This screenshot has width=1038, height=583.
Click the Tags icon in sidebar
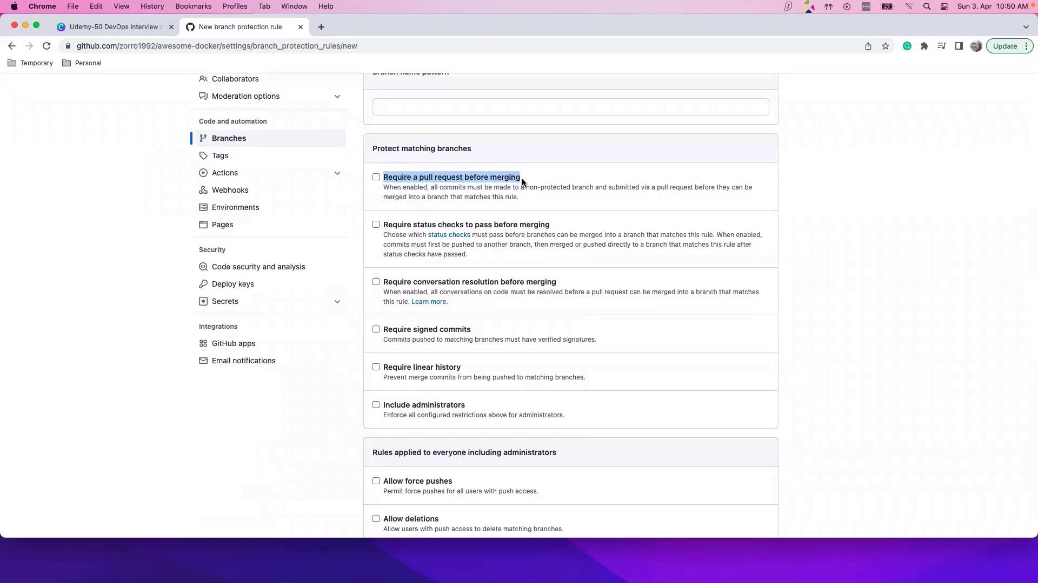[x=203, y=155]
